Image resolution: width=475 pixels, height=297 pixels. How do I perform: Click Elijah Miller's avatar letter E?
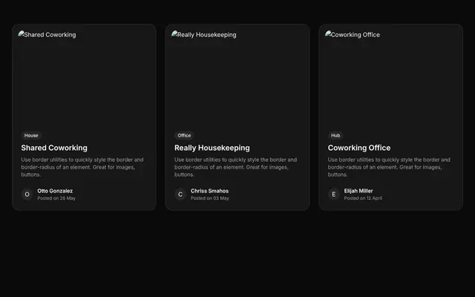coord(333,195)
